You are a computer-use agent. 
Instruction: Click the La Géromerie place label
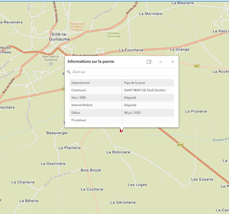123,202
